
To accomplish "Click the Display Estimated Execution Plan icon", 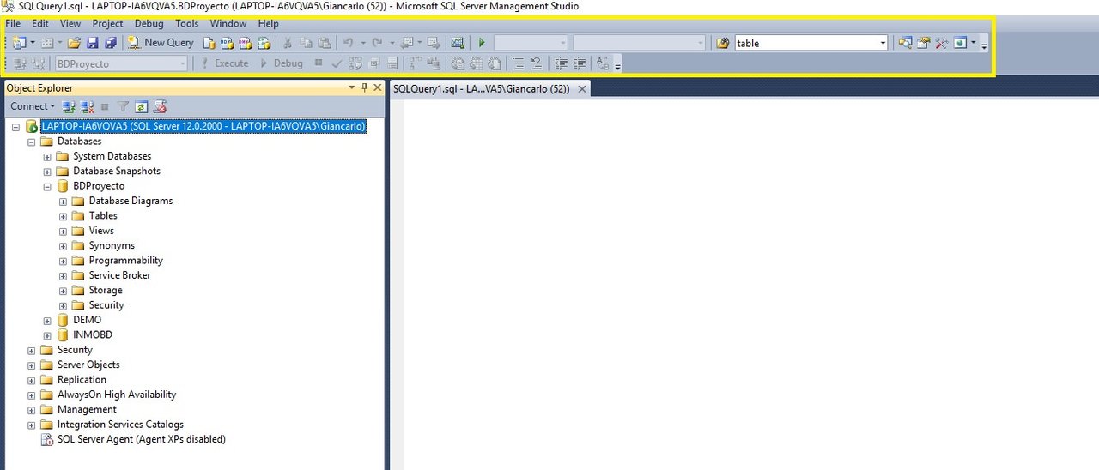I will (x=355, y=63).
